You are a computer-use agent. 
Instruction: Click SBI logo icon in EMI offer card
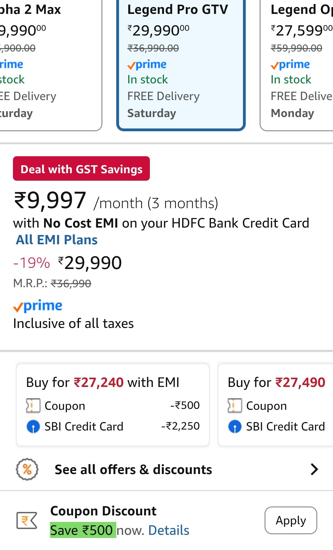[x=33, y=426]
